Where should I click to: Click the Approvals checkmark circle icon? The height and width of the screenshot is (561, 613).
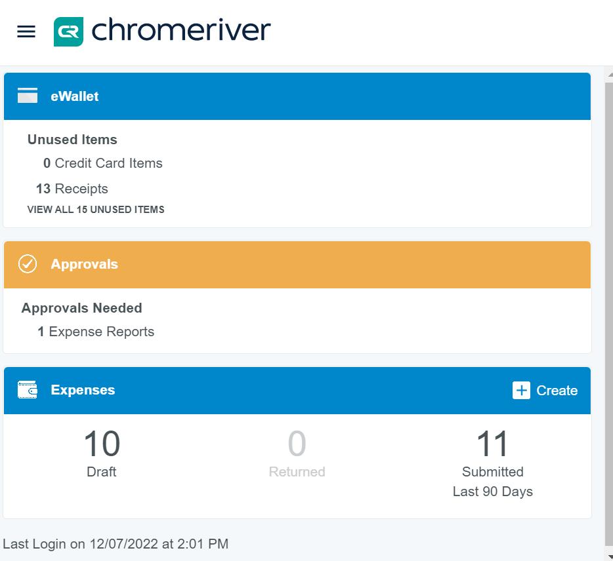[28, 264]
